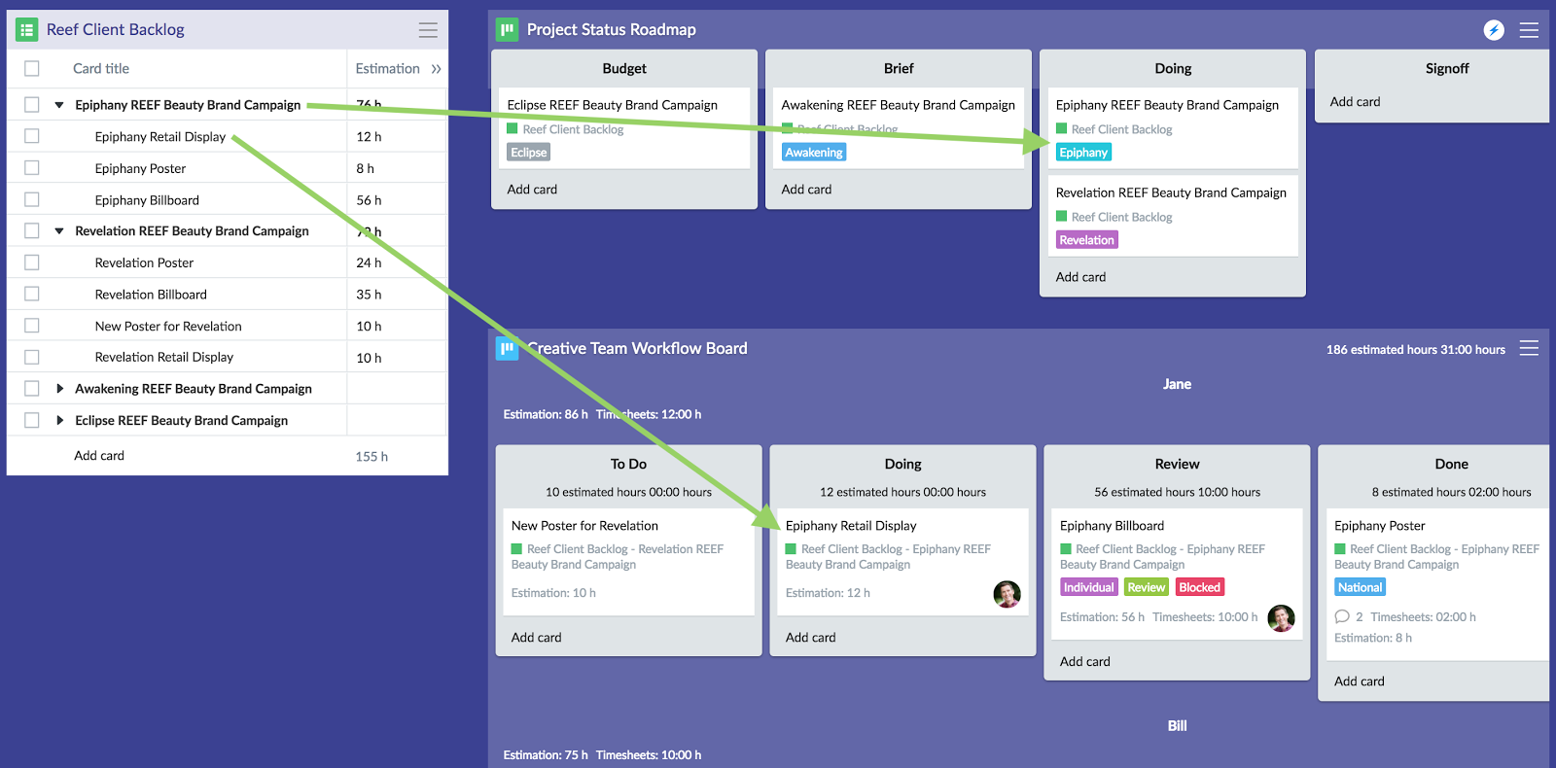Collapse the Epiphany REEF Beauty Brand Campaign group

pyautogui.click(x=59, y=105)
